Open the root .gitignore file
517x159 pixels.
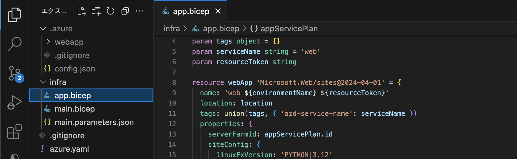(x=91, y=136)
